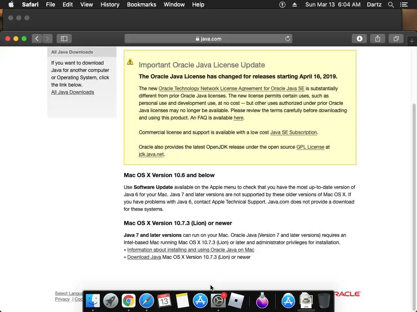Screen dimensions: 417x312
Task: Open Calendar showing Mar 13
Action: [x=164, y=301]
